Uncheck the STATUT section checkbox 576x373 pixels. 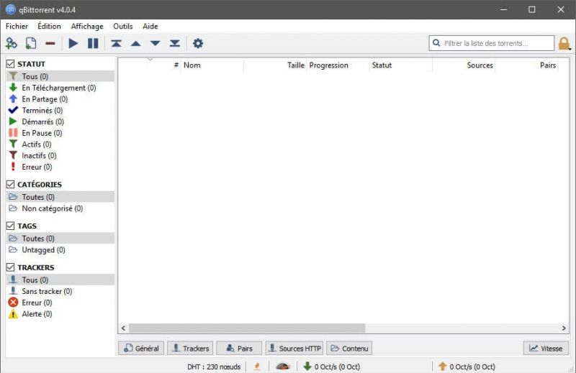[11, 64]
